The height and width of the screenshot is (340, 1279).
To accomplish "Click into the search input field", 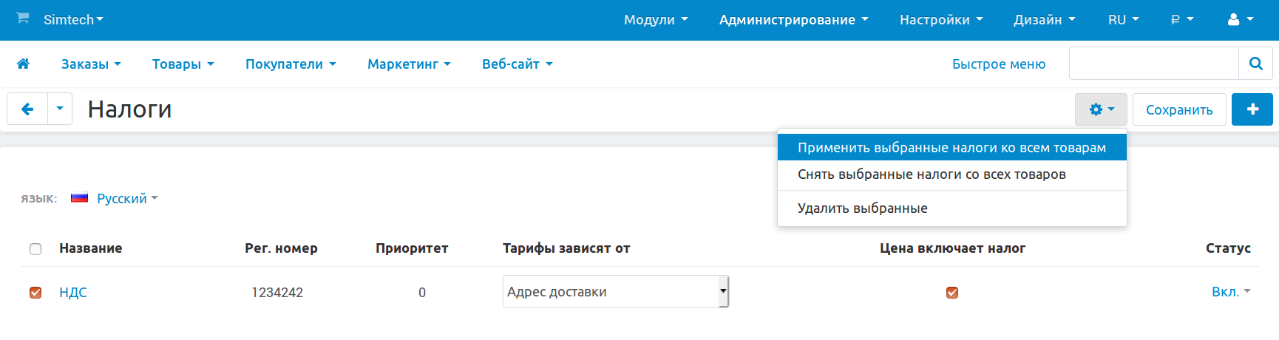I will click(x=1153, y=64).
